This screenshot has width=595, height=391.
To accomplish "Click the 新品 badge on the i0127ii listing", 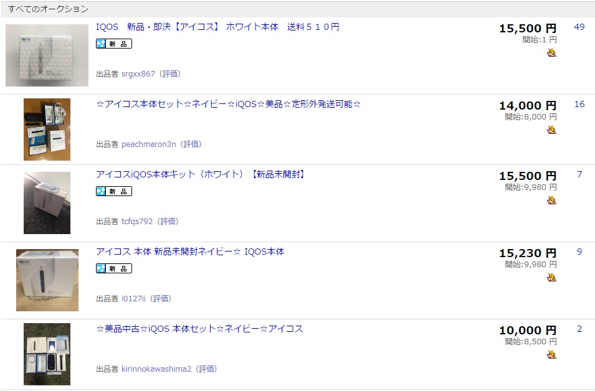I will tap(114, 268).
